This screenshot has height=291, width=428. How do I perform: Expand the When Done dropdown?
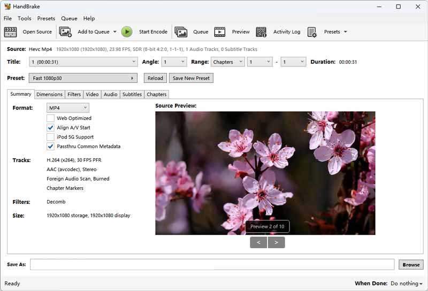click(x=406, y=284)
